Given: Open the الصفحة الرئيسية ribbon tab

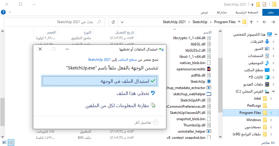Looking at the screenshot, I should (x=247, y=12).
